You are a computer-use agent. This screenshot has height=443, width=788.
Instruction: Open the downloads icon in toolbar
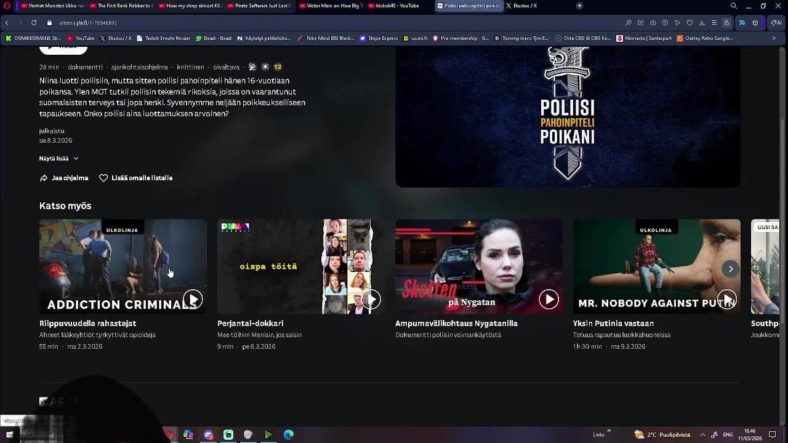[702, 23]
